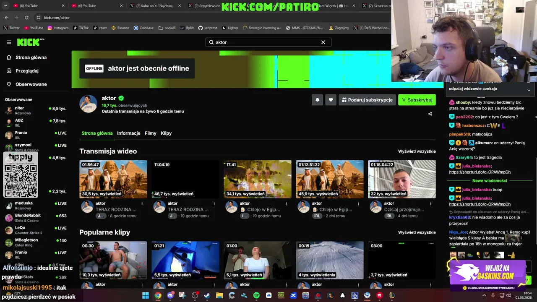Open the socialfi bookmarks folder
This screenshot has height=302, width=537.
pyautogui.click(x=167, y=28)
